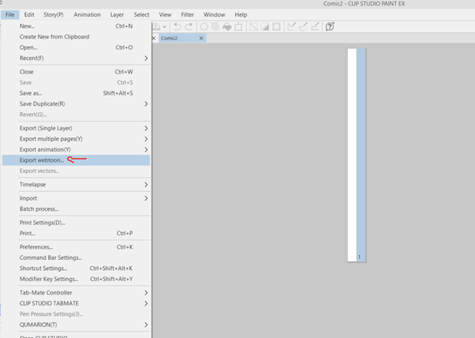Click the Undo arrow in the command bar
The height and width of the screenshot is (338, 475).
tap(179, 27)
